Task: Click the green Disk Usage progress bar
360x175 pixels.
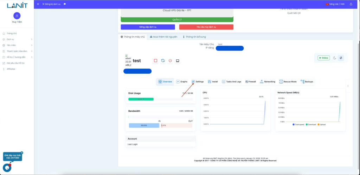Action: point(141,99)
